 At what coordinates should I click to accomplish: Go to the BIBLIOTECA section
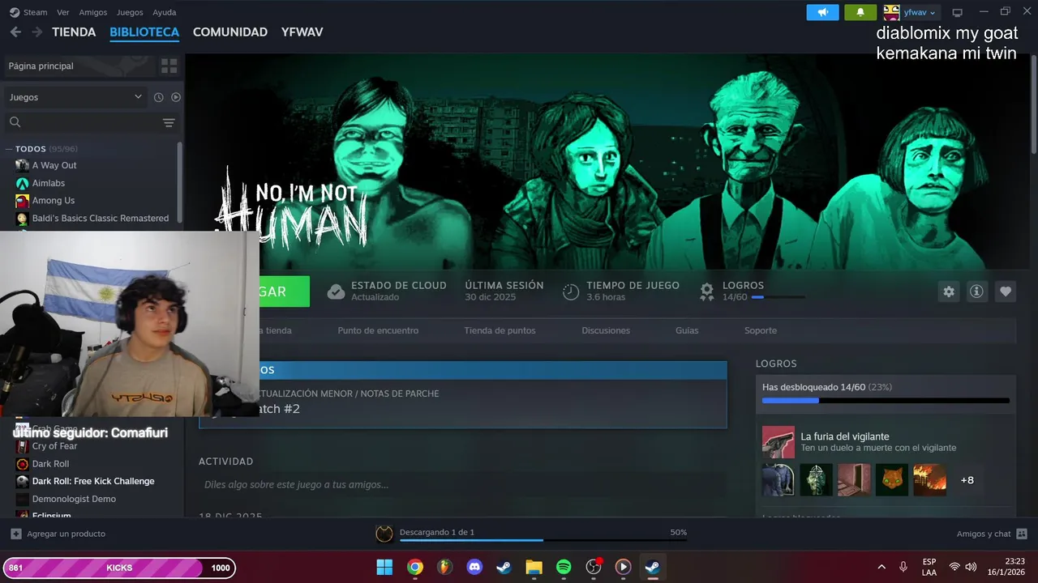144,32
